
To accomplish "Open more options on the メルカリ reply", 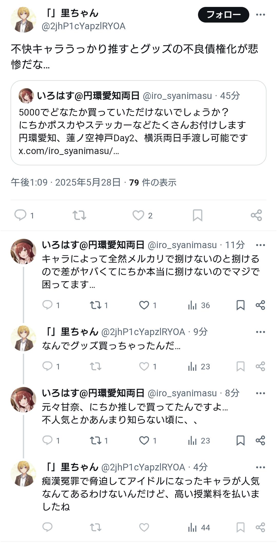I will pos(260,245).
